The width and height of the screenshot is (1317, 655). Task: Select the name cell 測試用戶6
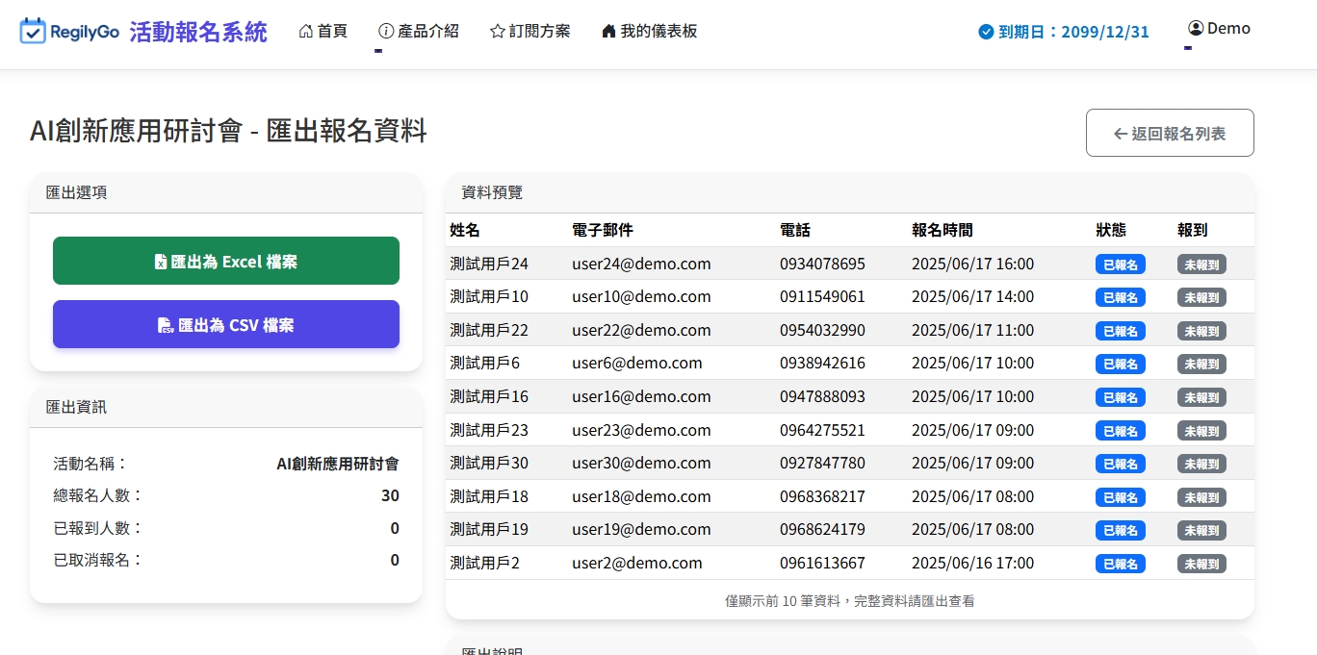(x=484, y=363)
